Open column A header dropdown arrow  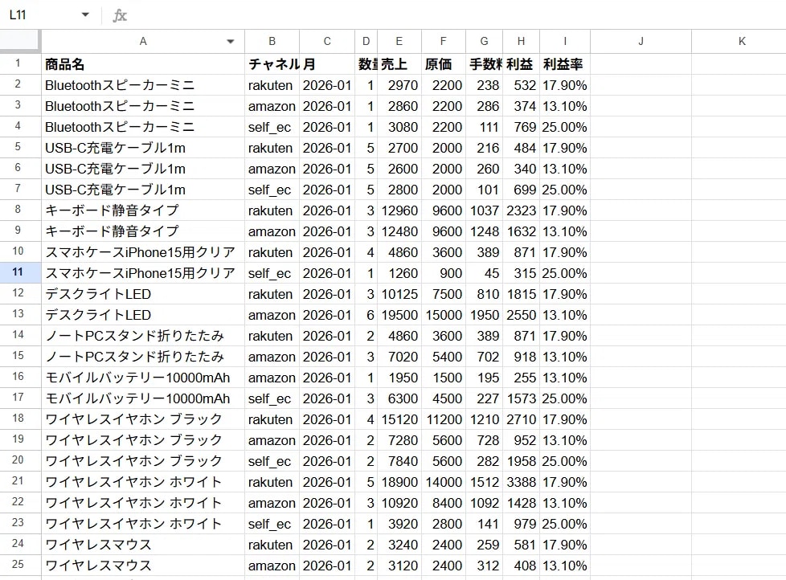pos(231,42)
